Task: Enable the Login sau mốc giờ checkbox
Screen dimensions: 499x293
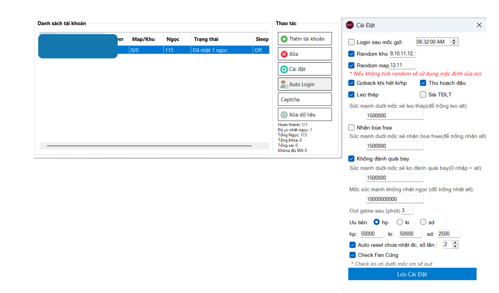Action: pos(351,42)
